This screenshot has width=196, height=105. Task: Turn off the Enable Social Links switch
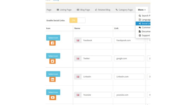77,20
